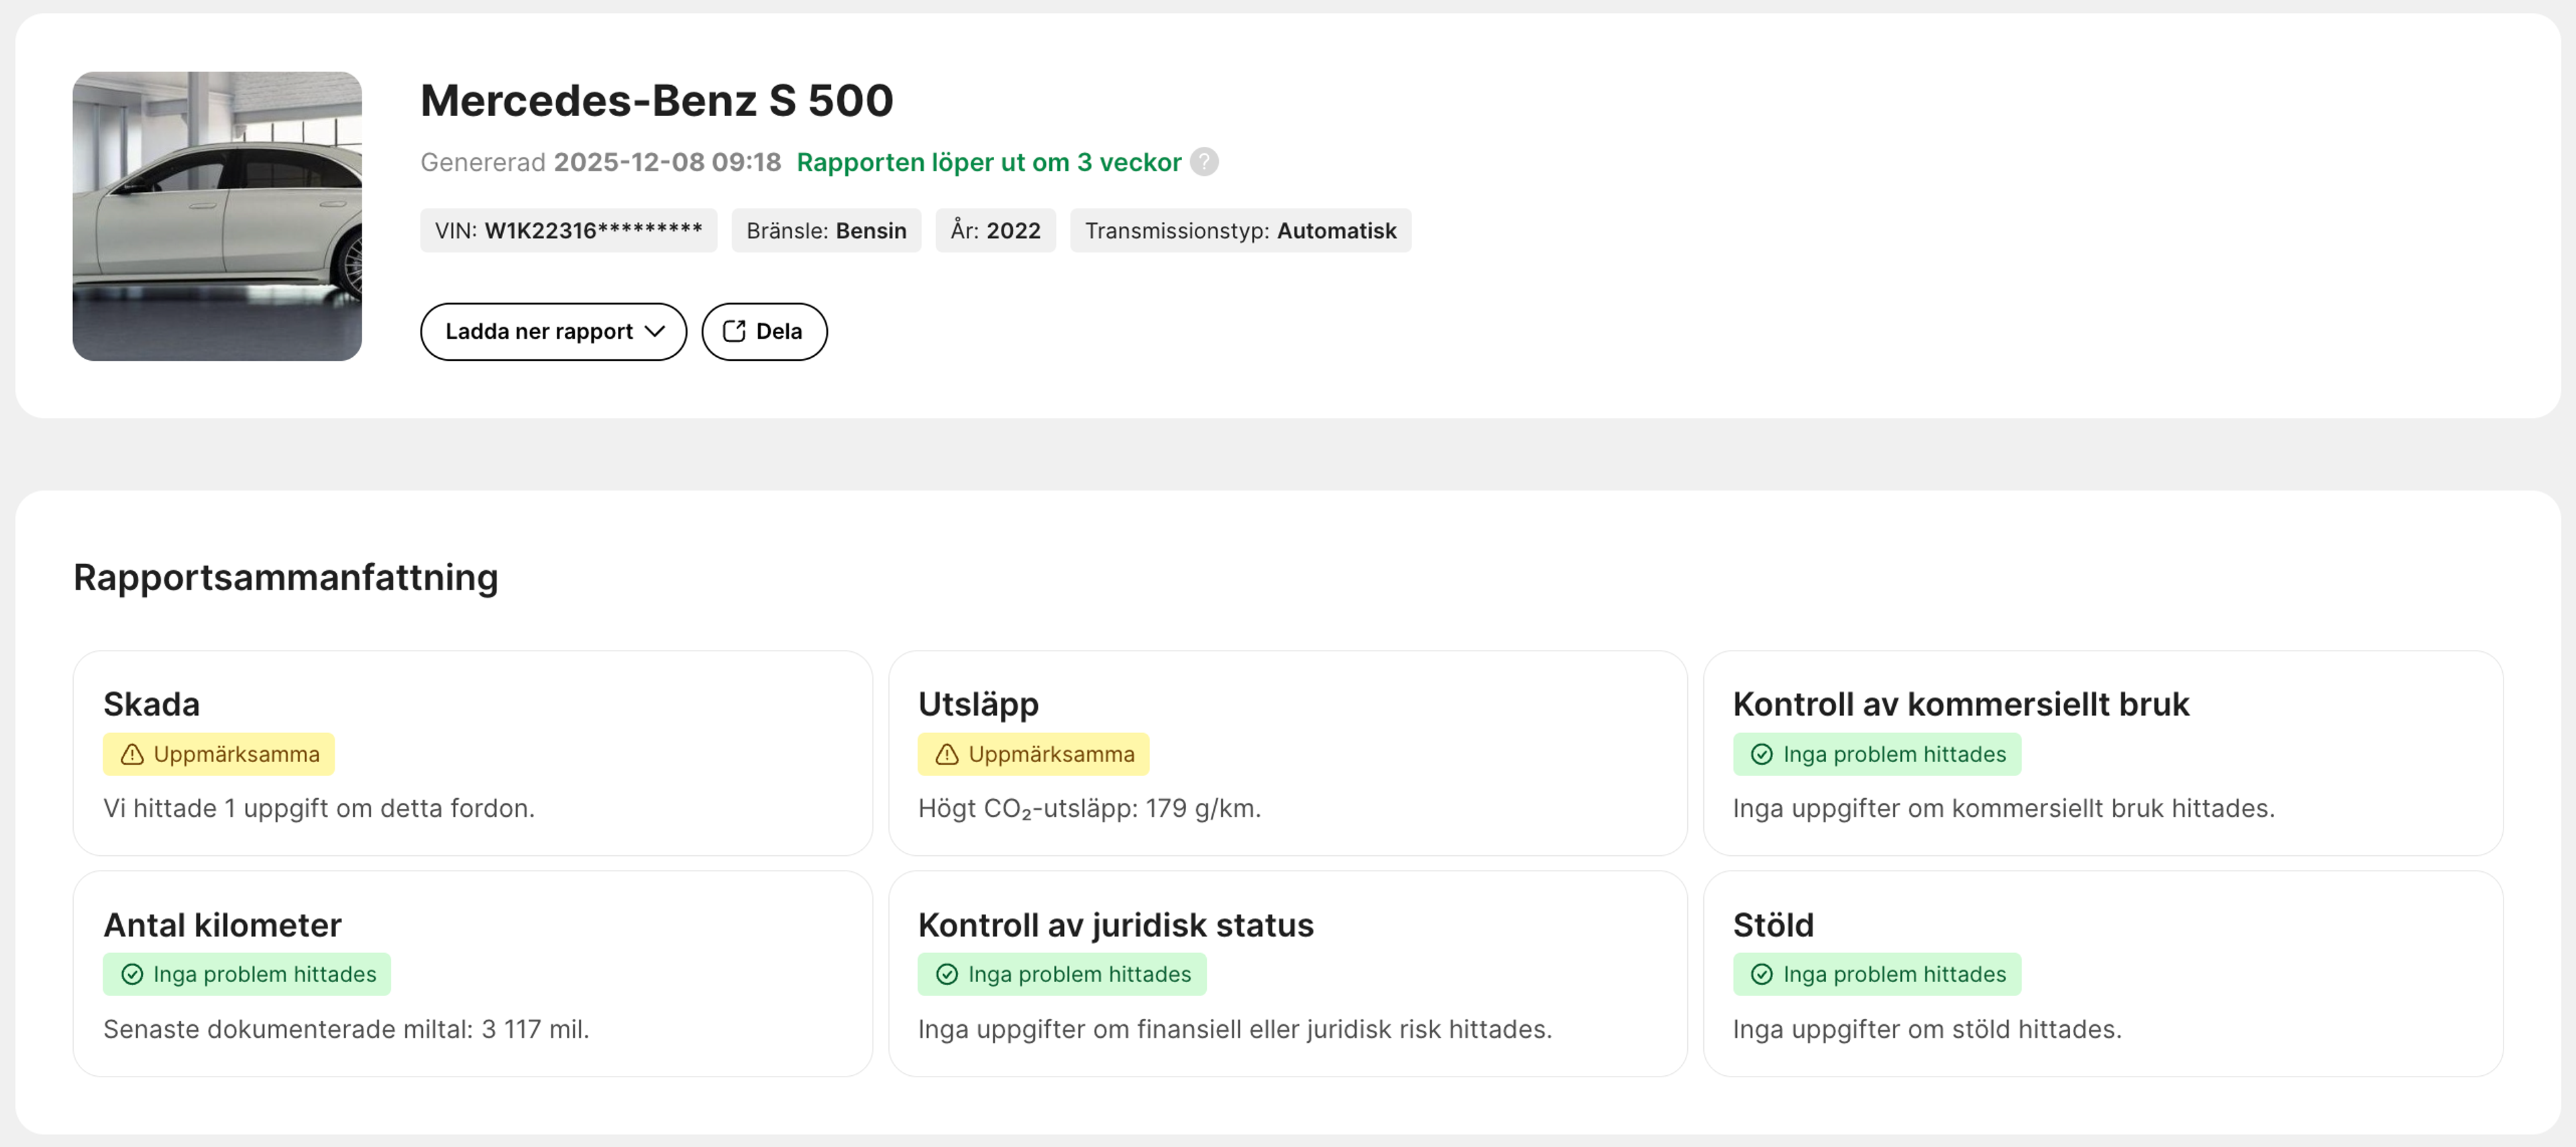Screen dimensions: 2576x1147
Task: Click 'Högt CO₂-utsläpp: 179 g/km.' text
Action: pos(1089,808)
